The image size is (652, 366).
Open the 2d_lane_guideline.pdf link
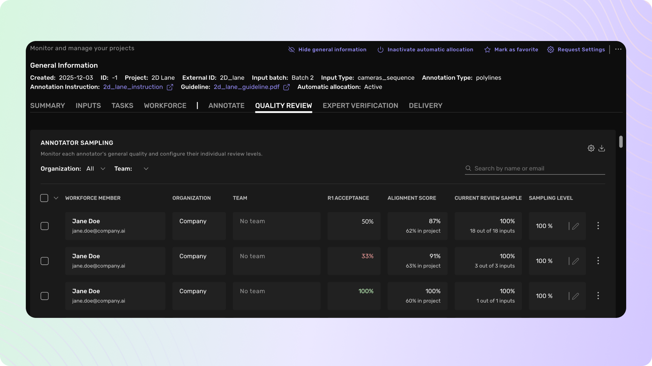pyautogui.click(x=246, y=87)
